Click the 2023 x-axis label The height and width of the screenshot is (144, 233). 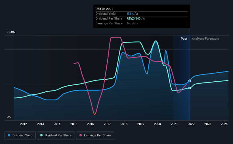pos(208,124)
